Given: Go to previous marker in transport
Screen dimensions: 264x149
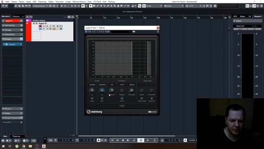Looking at the screenshot, I should coord(112,140).
